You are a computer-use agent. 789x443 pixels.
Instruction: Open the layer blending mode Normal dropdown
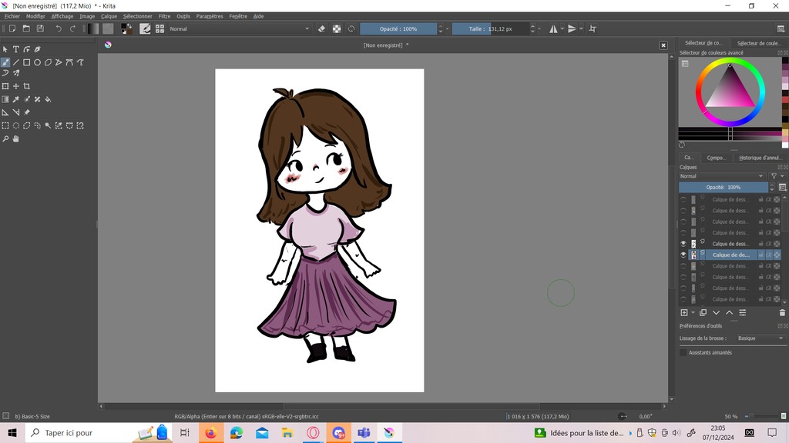click(x=723, y=176)
